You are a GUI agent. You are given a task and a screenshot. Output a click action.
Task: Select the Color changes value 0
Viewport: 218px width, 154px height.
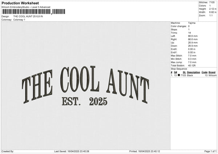click(x=189, y=26)
